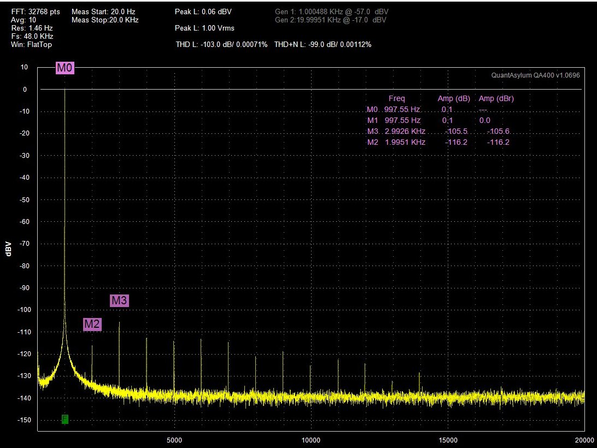Click the THD+N L -99.0 dB readout
The height and width of the screenshot is (448, 597).
click(323, 45)
